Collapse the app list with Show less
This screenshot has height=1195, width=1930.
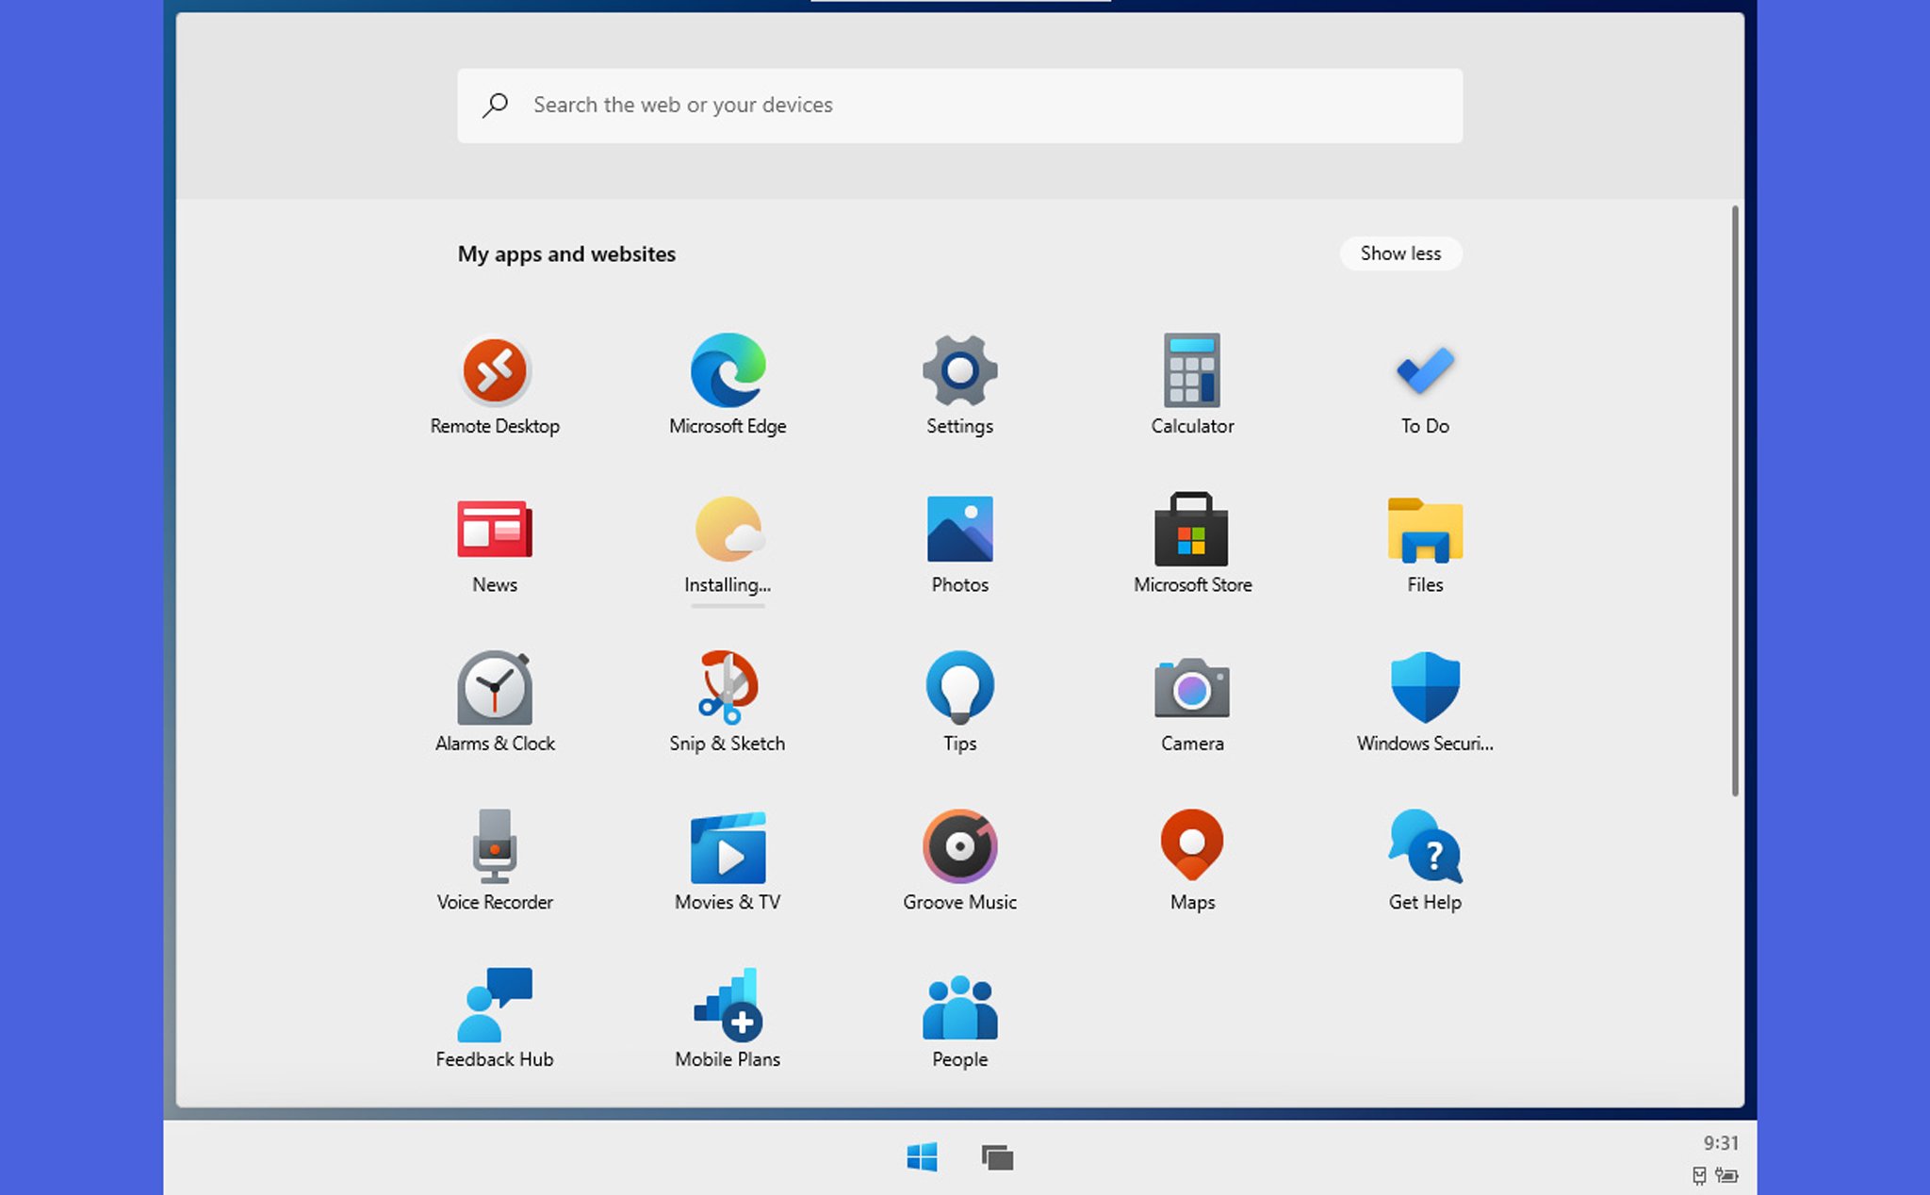coord(1400,254)
